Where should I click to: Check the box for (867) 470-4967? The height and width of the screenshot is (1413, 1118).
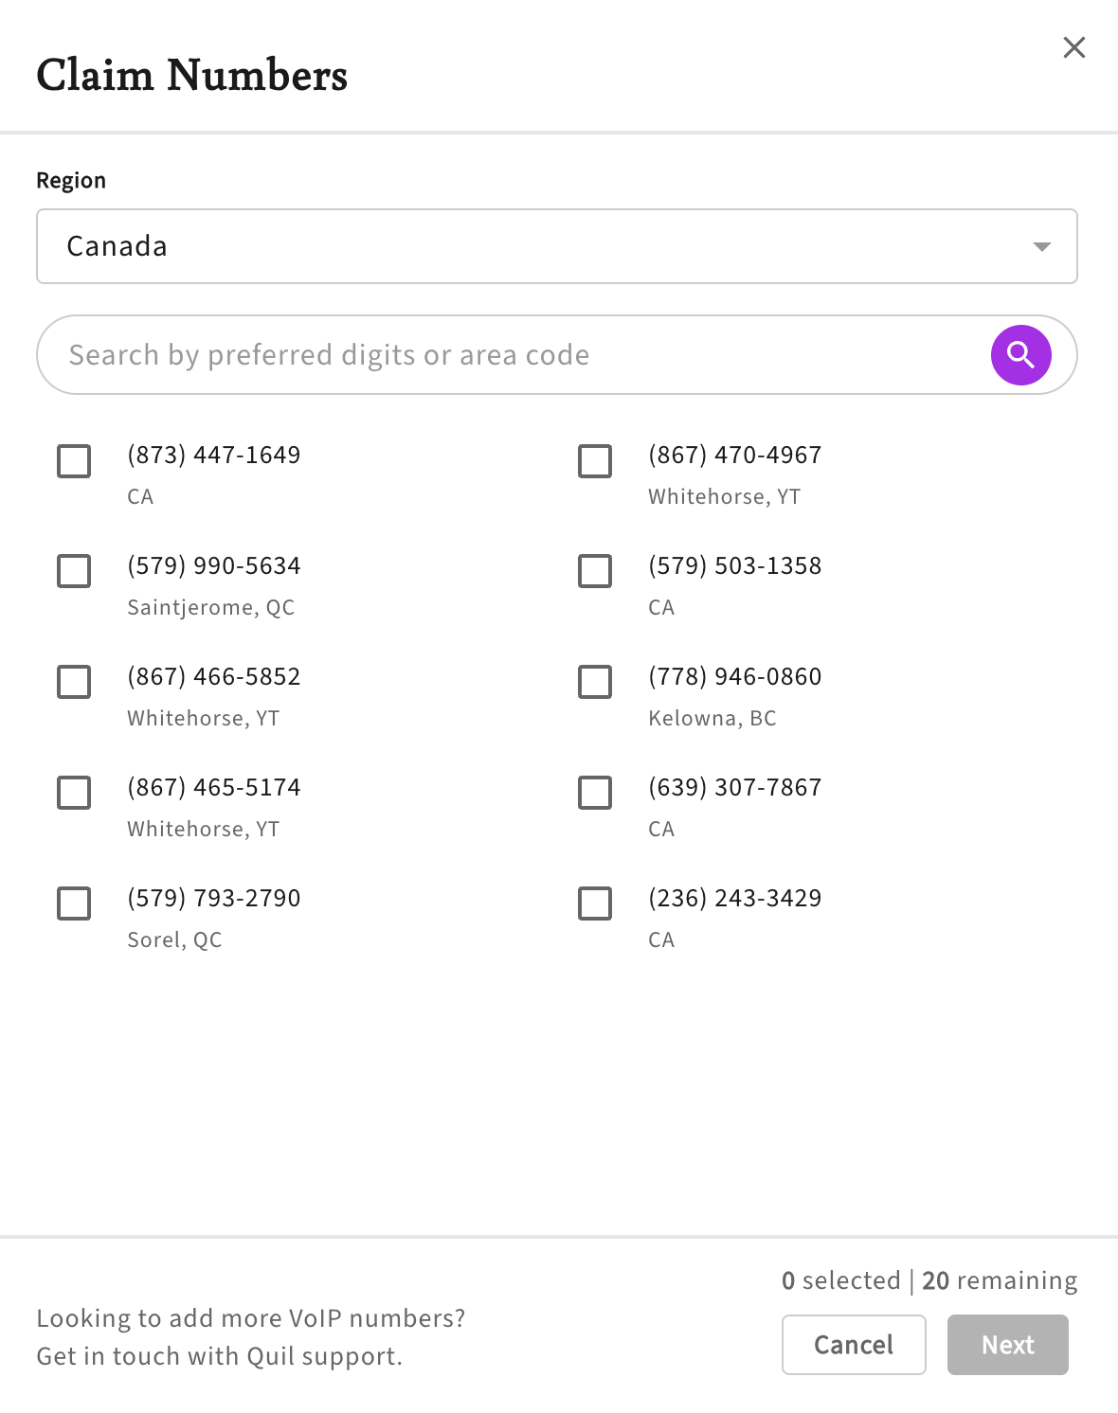click(x=595, y=461)
